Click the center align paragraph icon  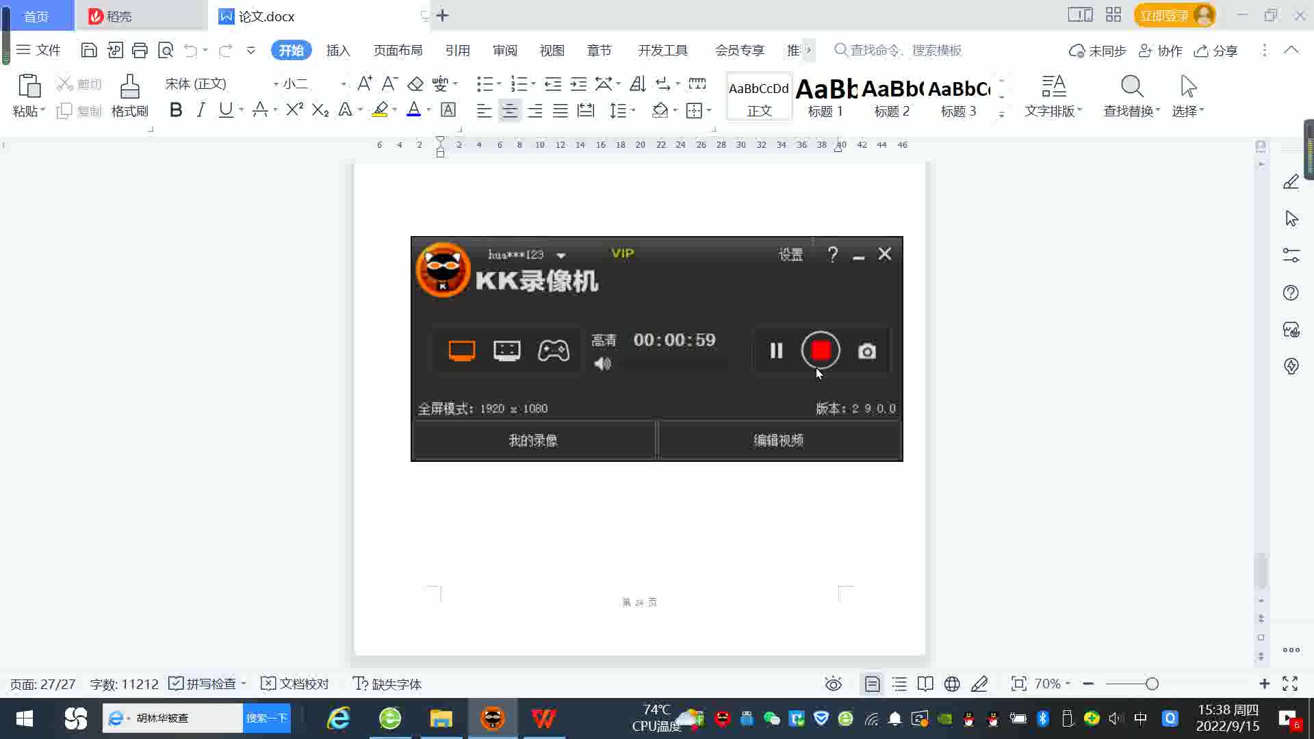click(x=509, y=110)
